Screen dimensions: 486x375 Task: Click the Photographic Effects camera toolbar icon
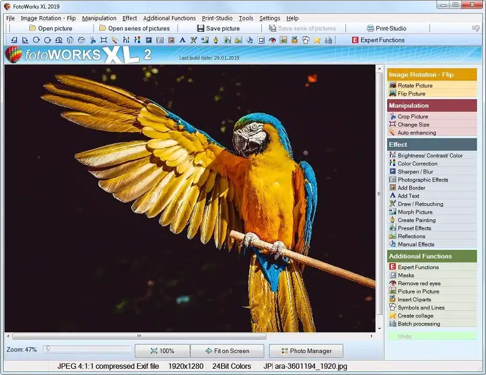click(160, 40)
